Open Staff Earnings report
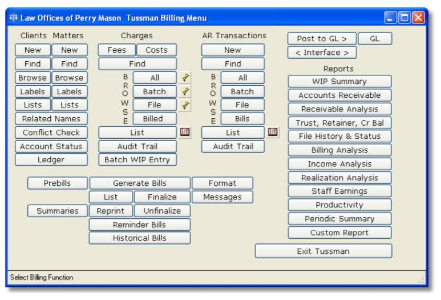This screenshot has width=441, height=300. [x=340, y=191]
